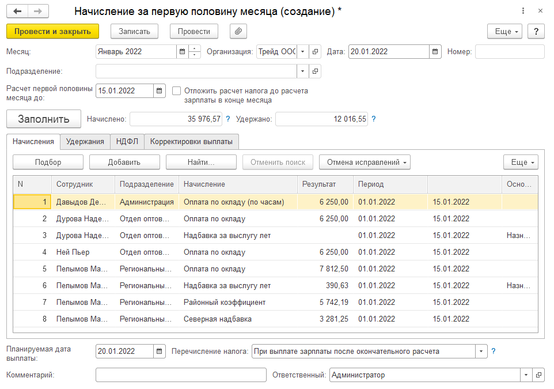Click the Заполнить button
554x389 pixels.
[x=43, y=119]
